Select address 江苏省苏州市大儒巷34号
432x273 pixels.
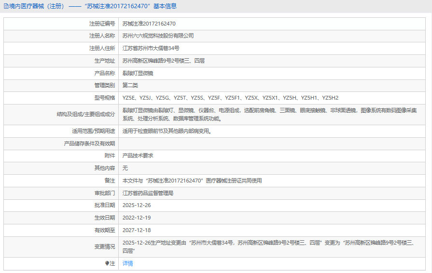[x=151, y=48]
